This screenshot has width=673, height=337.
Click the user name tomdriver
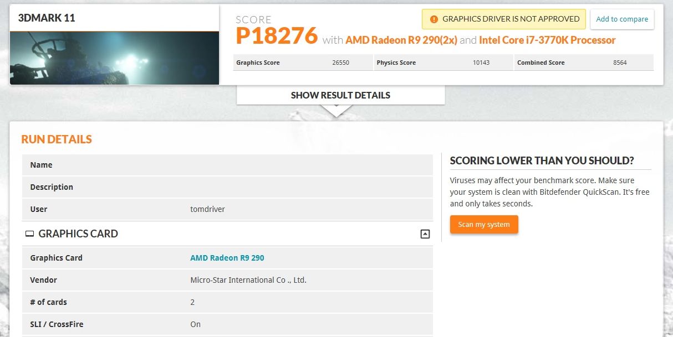[x=207, y=209]
